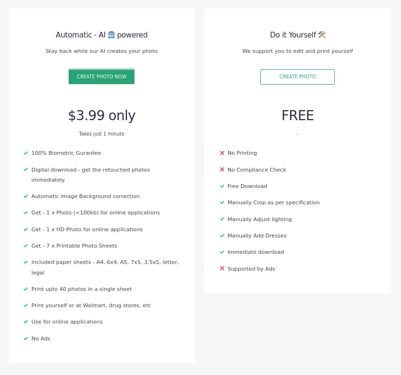Click the FREE price heading
401x375 pixels.
297,115
